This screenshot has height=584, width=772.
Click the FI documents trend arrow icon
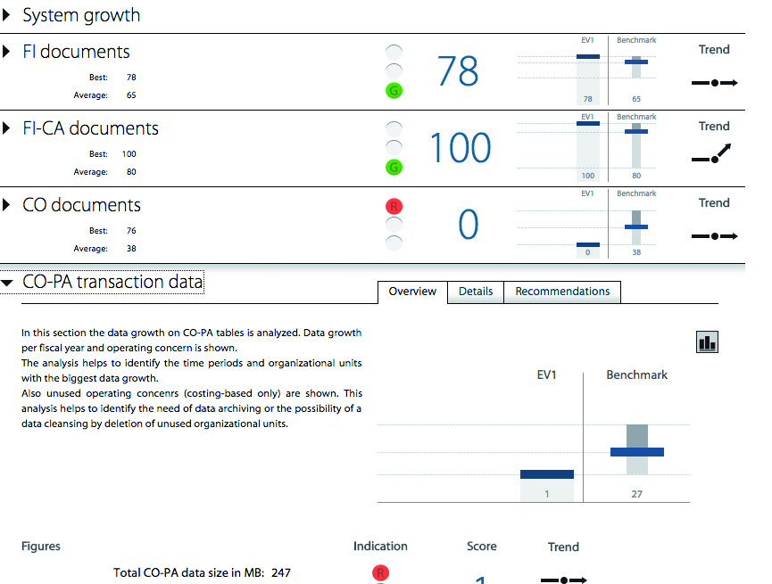(714, 83)
